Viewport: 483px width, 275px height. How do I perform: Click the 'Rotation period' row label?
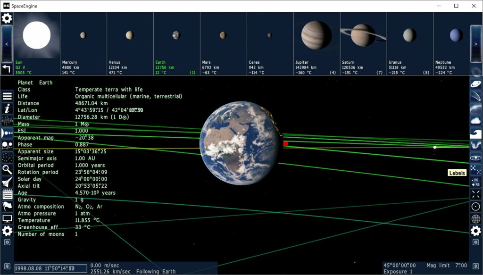click(x=38, y=173)
